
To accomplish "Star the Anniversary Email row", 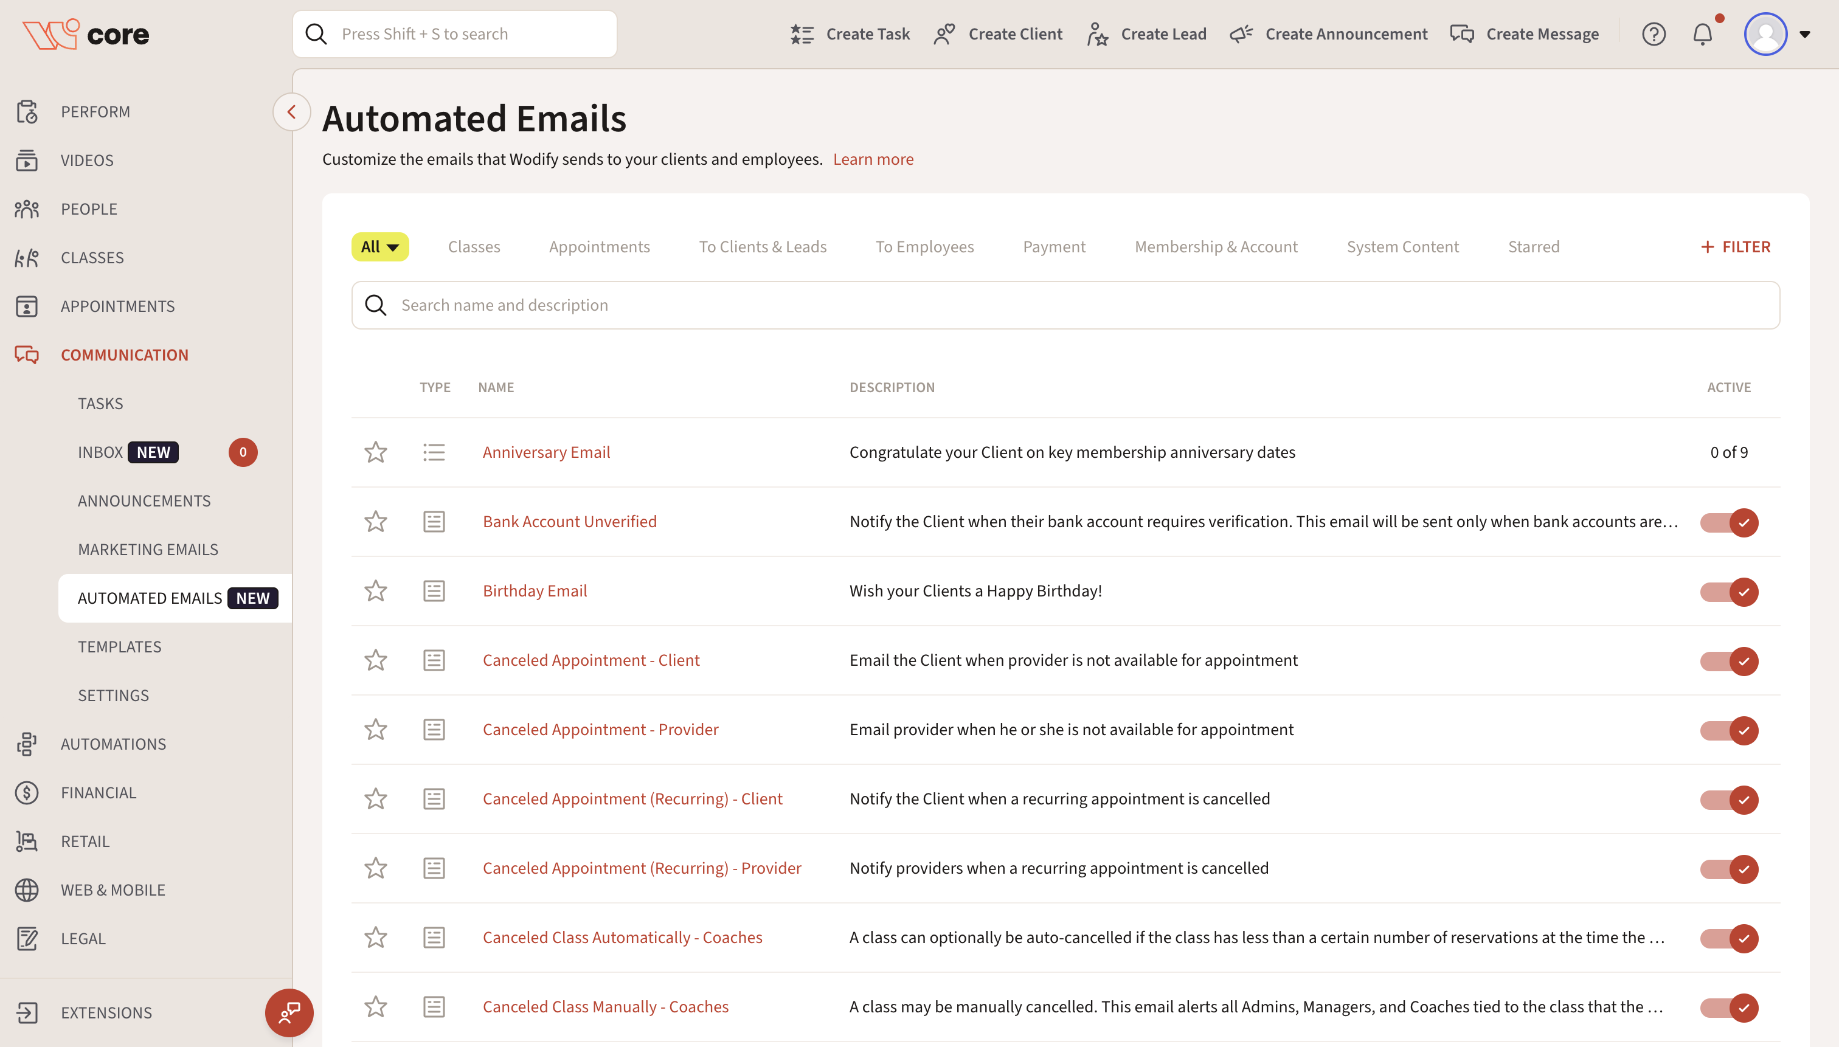I will tap(375, 452).
